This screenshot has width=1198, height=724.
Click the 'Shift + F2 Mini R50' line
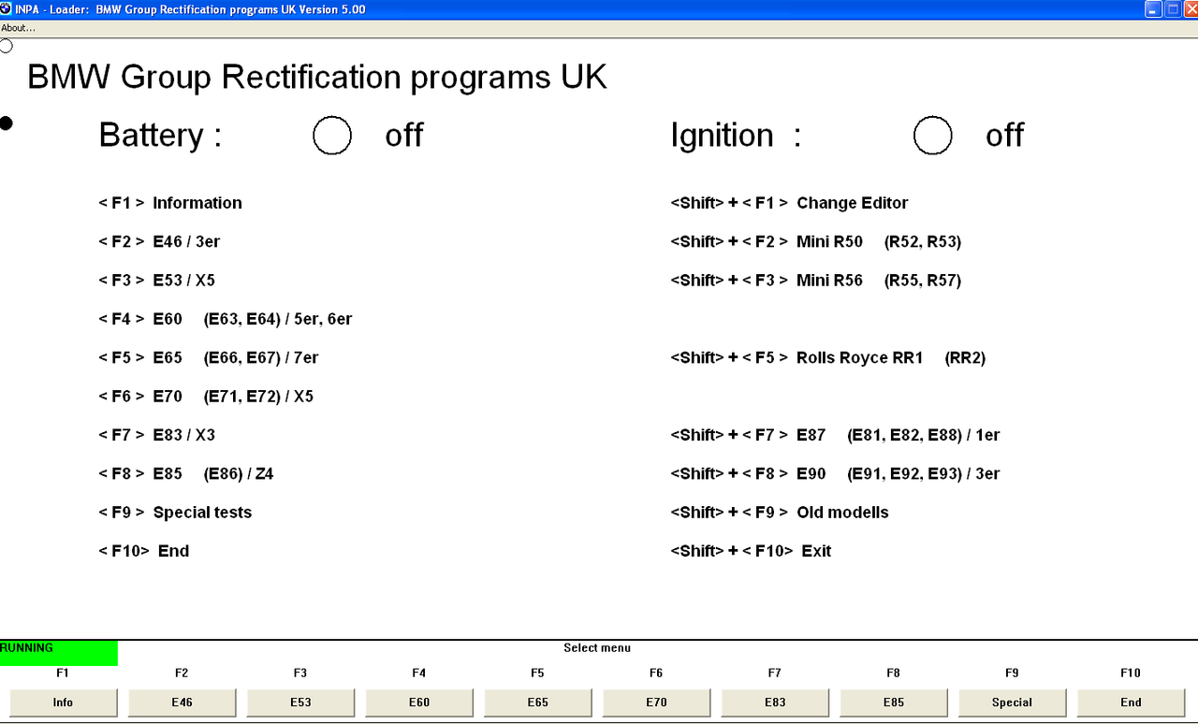click(x=816, y=241)
